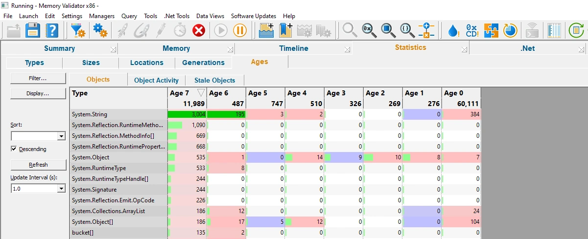Click the launch application rocket icon

tap(123, 31)
